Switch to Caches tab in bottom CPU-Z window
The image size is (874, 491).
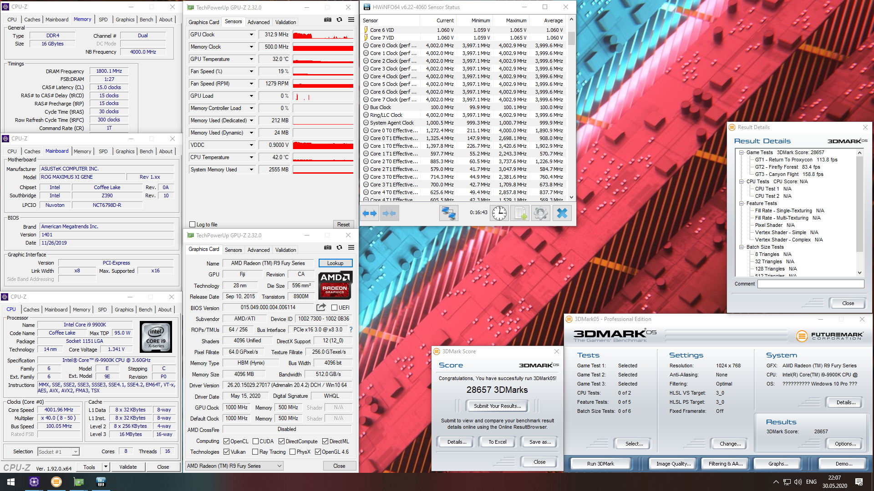31,310
